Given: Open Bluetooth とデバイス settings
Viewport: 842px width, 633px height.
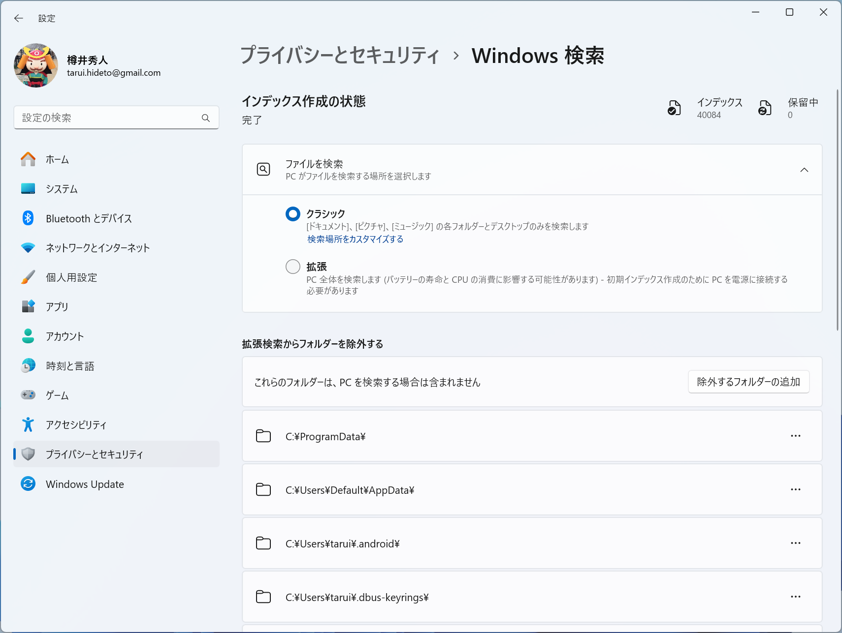Looking at the screenshot, I should (x=88, y=218).
